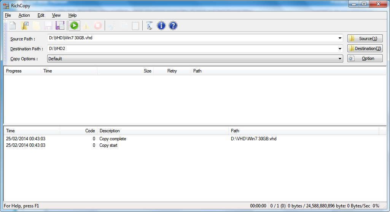
Task: Click the faded Save floppy icon
Action: click(x=48, y=26)
